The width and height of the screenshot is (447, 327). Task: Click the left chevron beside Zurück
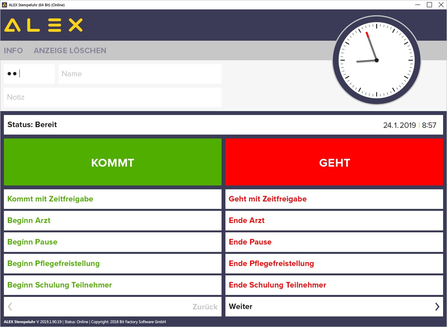pos(10,307)
